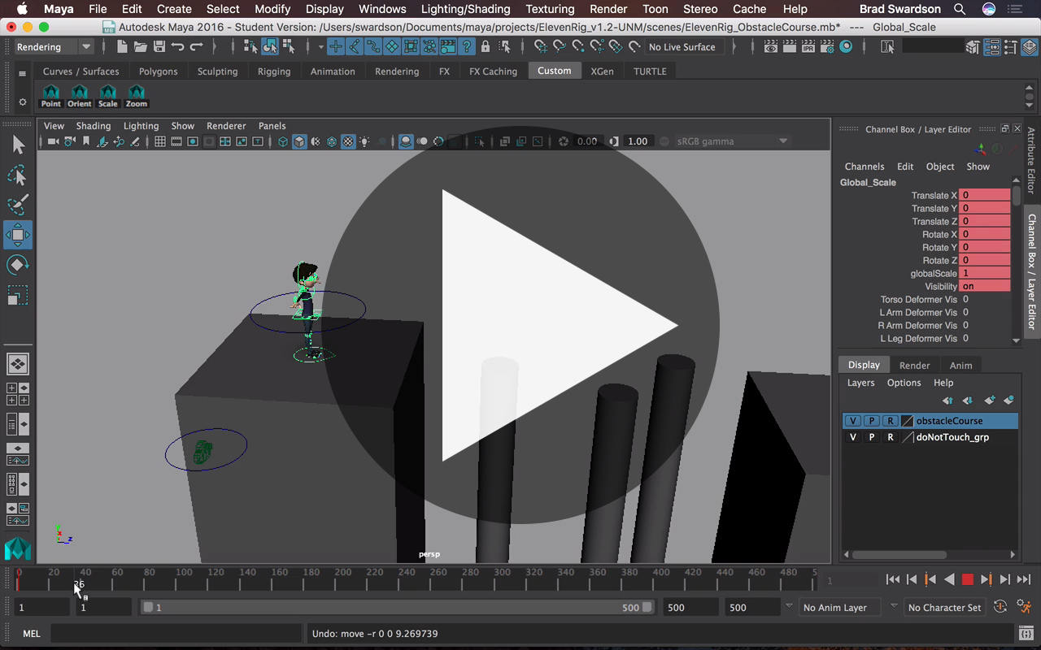1041x650 pixels.
Task: Toggle visibility V of obstacleCourse layer
Action: [x=852, y=421]
